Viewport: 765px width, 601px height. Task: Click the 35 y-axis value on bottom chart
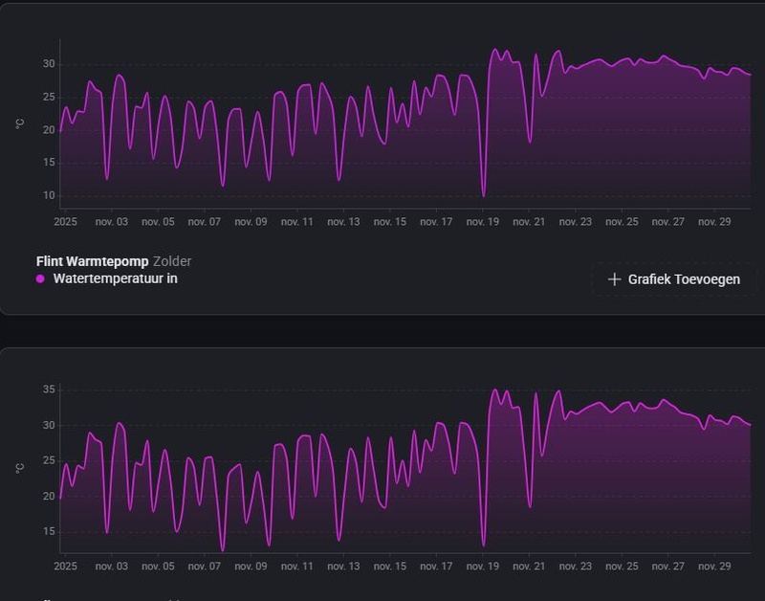[x=48, y=390]
